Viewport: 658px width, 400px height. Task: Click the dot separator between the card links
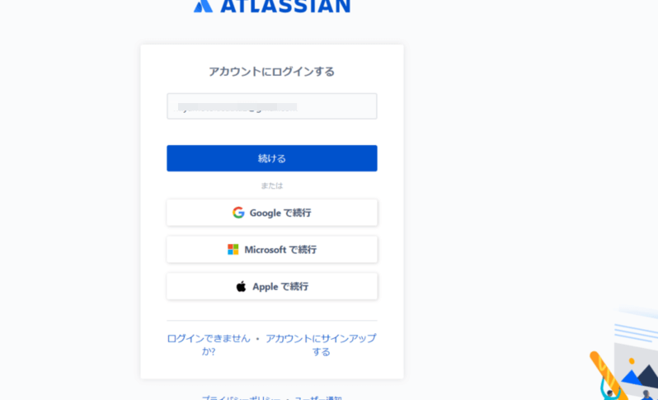point(257,338)
